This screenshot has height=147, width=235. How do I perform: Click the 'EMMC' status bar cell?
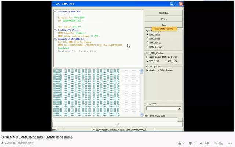coord(54,129)
